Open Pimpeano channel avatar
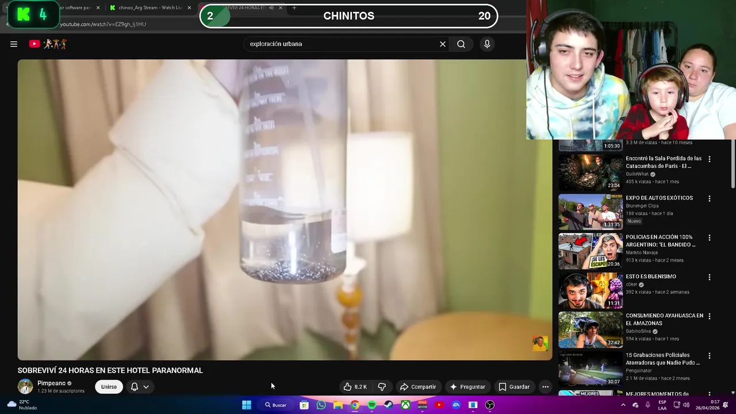The image size is (736, 414). click(x=25, y=386)
